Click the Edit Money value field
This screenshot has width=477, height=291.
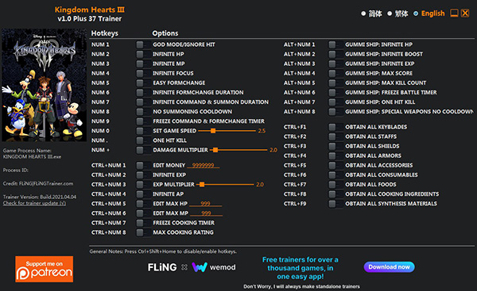point(204,166)
